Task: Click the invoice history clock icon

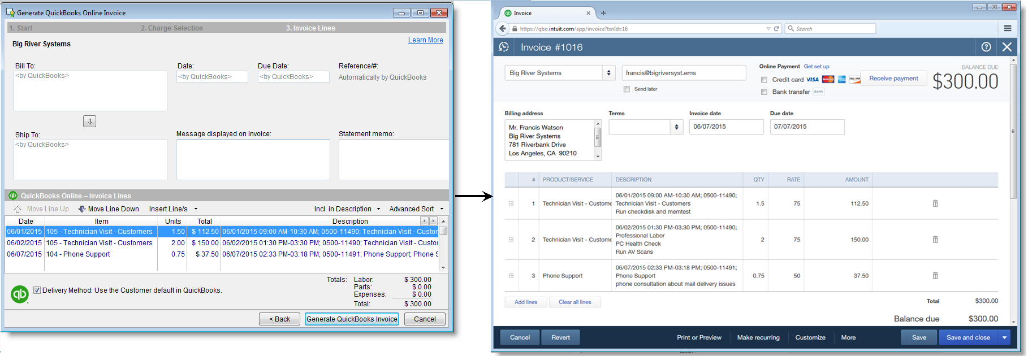Action: coord(504,47)
